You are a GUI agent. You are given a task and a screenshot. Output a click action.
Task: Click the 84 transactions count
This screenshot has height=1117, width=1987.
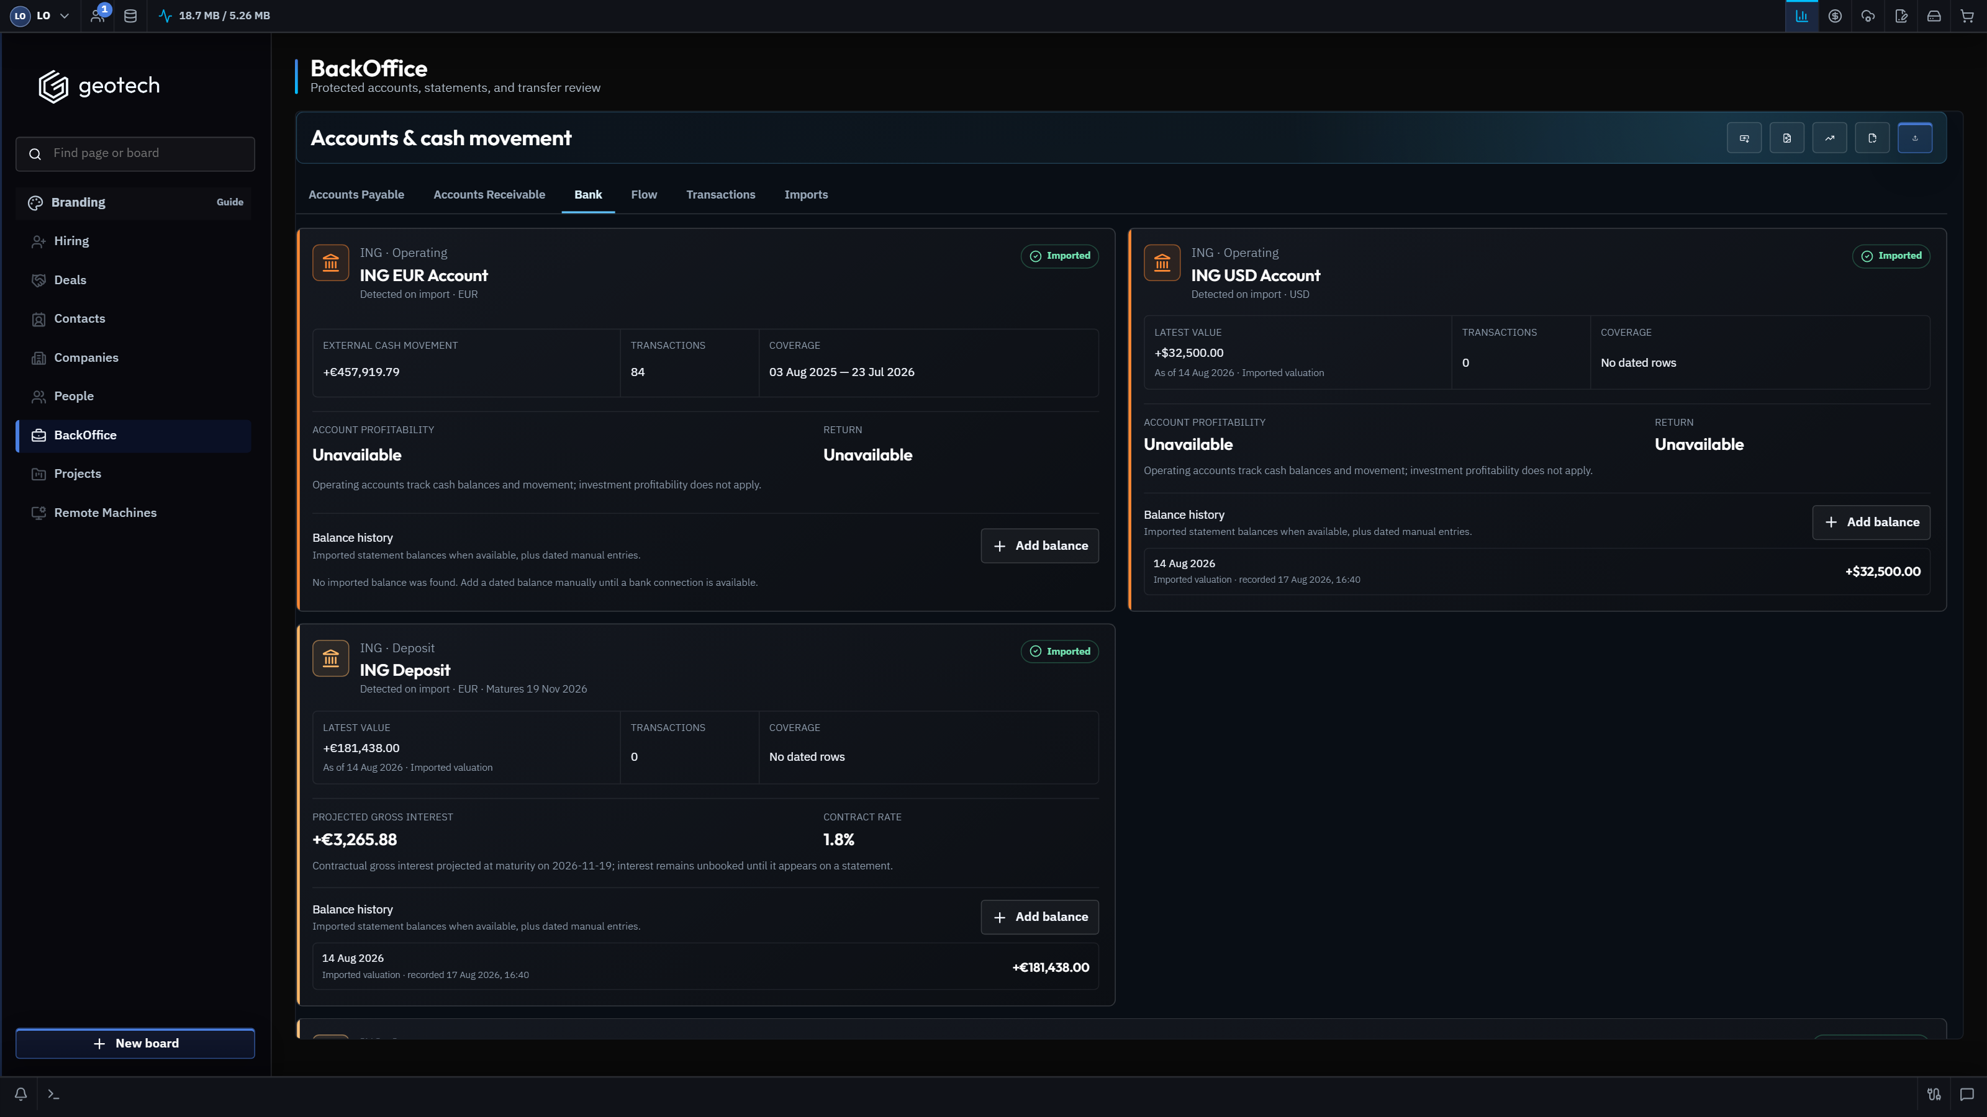[x=637, y=372]
